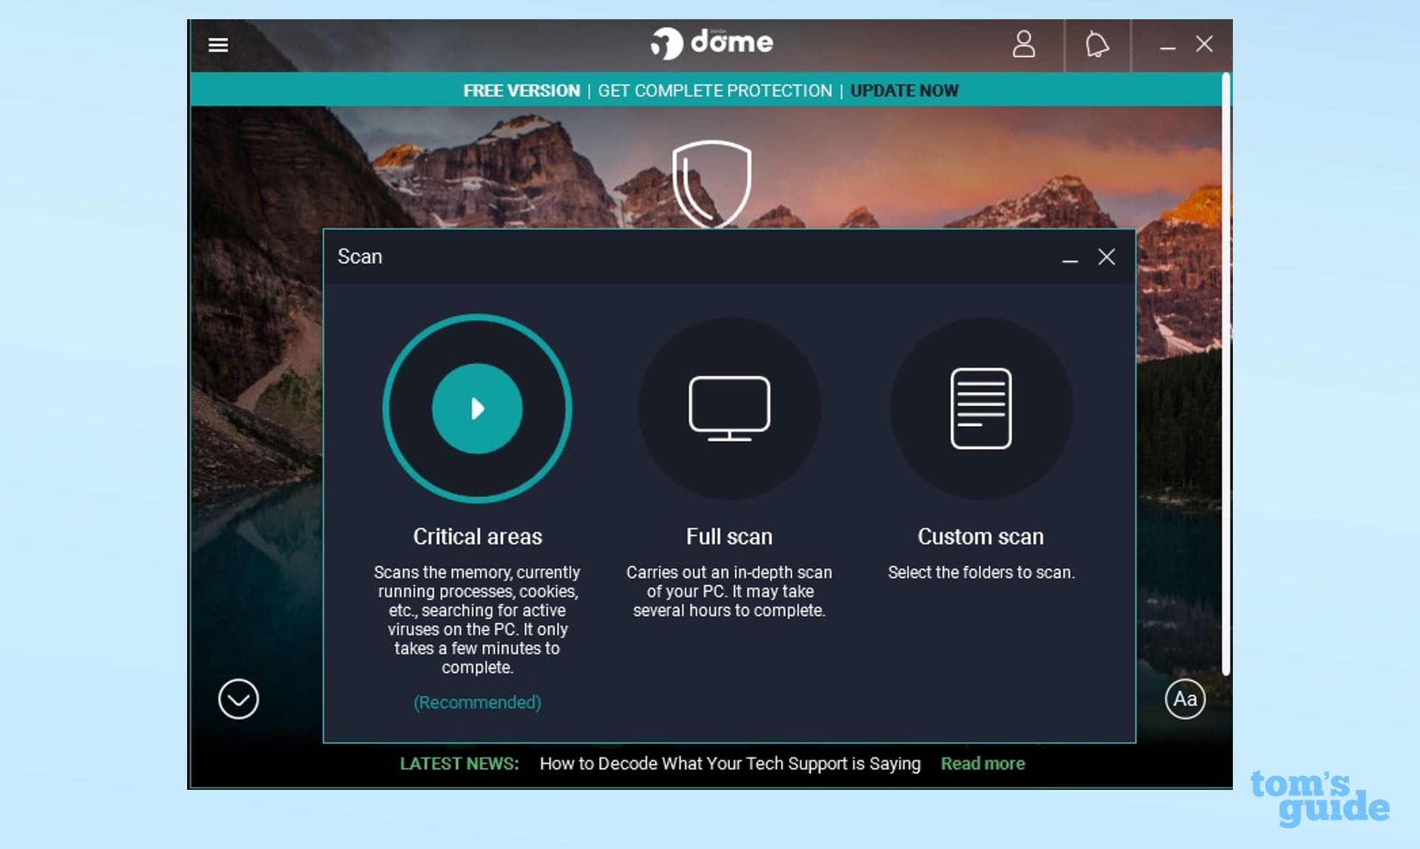Click the shield icon on the main screen

click(x=711, y=183)
